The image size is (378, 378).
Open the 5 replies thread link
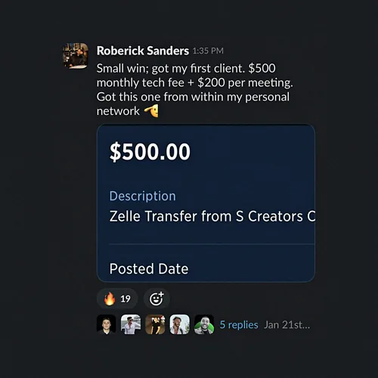coord(239,324)
